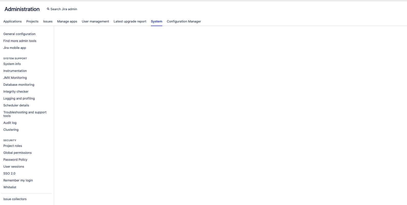Click the search magnifier icon
This screenshot has height=205, width=407.
coord(48,9)
